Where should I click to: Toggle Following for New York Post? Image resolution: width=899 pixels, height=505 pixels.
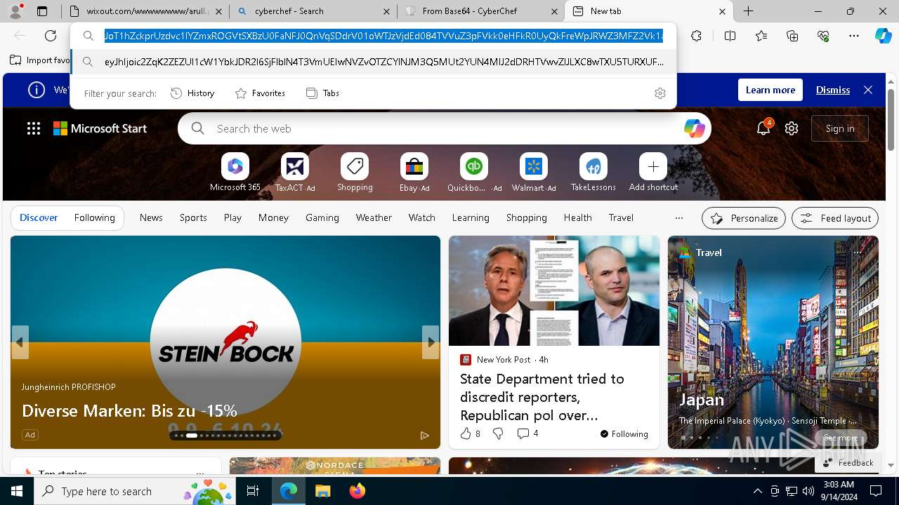(x=624, y=434)
